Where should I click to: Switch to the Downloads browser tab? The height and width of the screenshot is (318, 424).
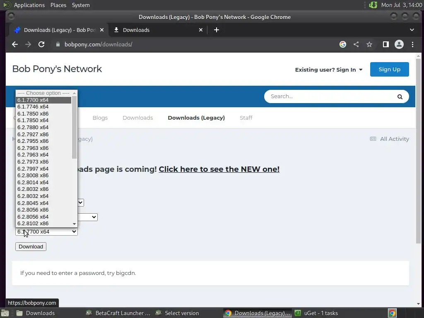(158, 30)
